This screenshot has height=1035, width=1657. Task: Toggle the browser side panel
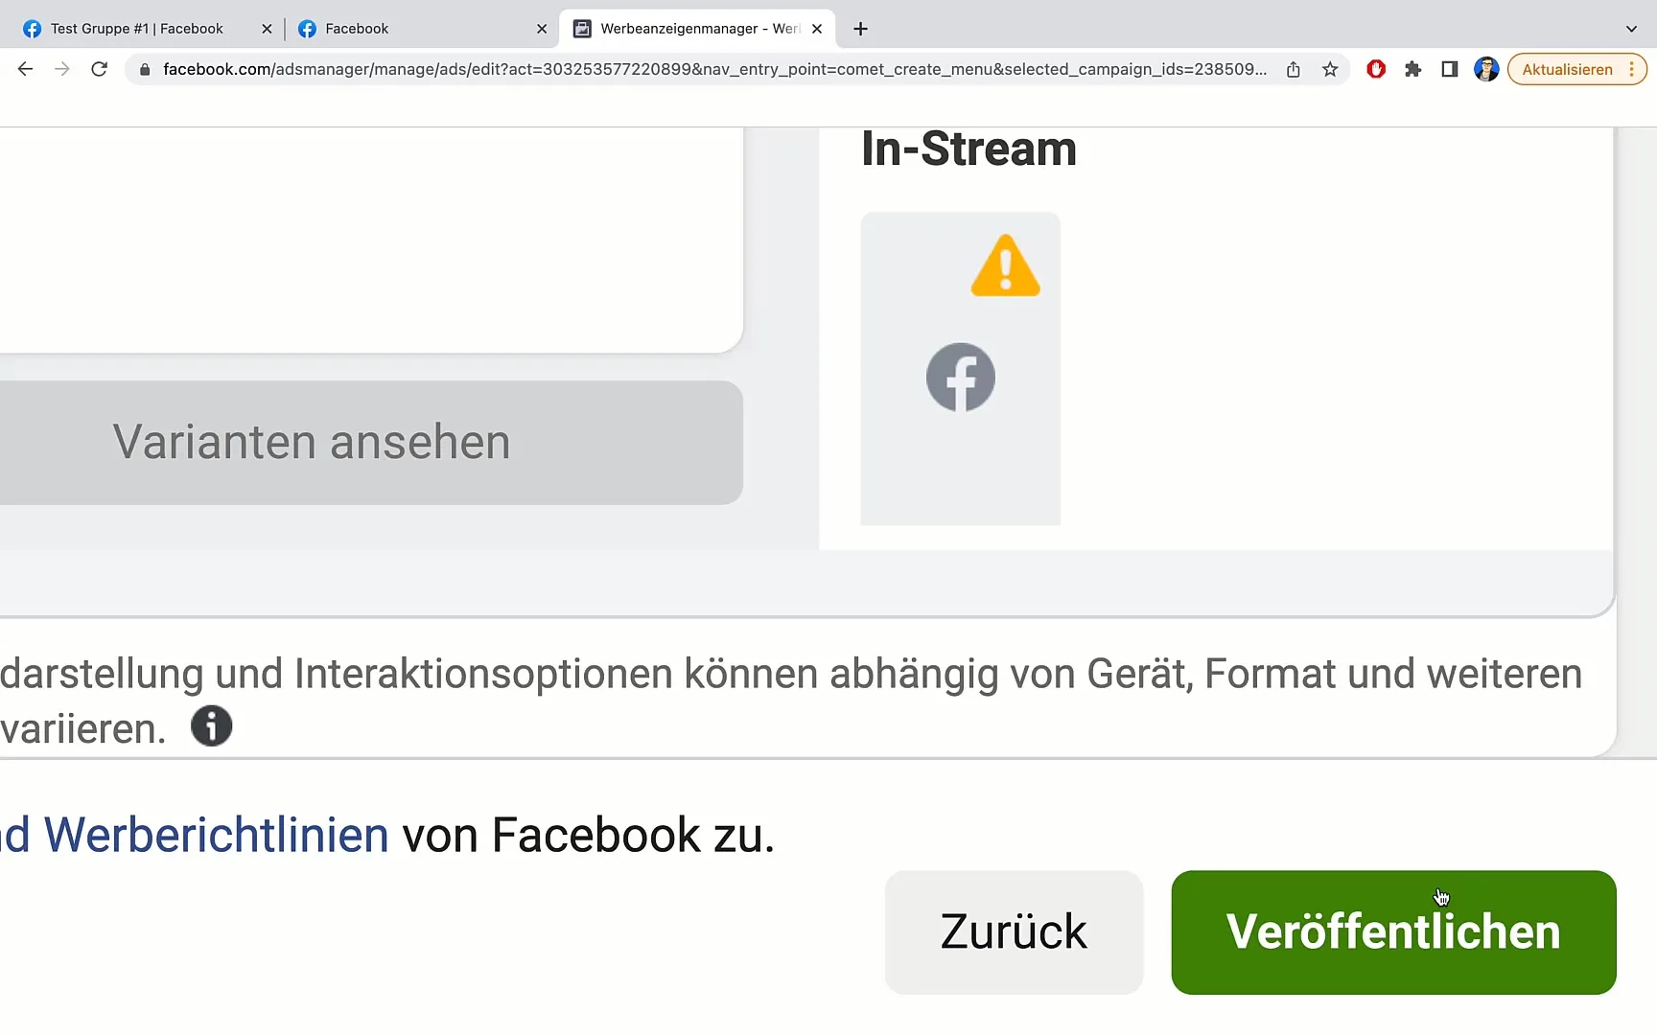tap(1450, 69)
